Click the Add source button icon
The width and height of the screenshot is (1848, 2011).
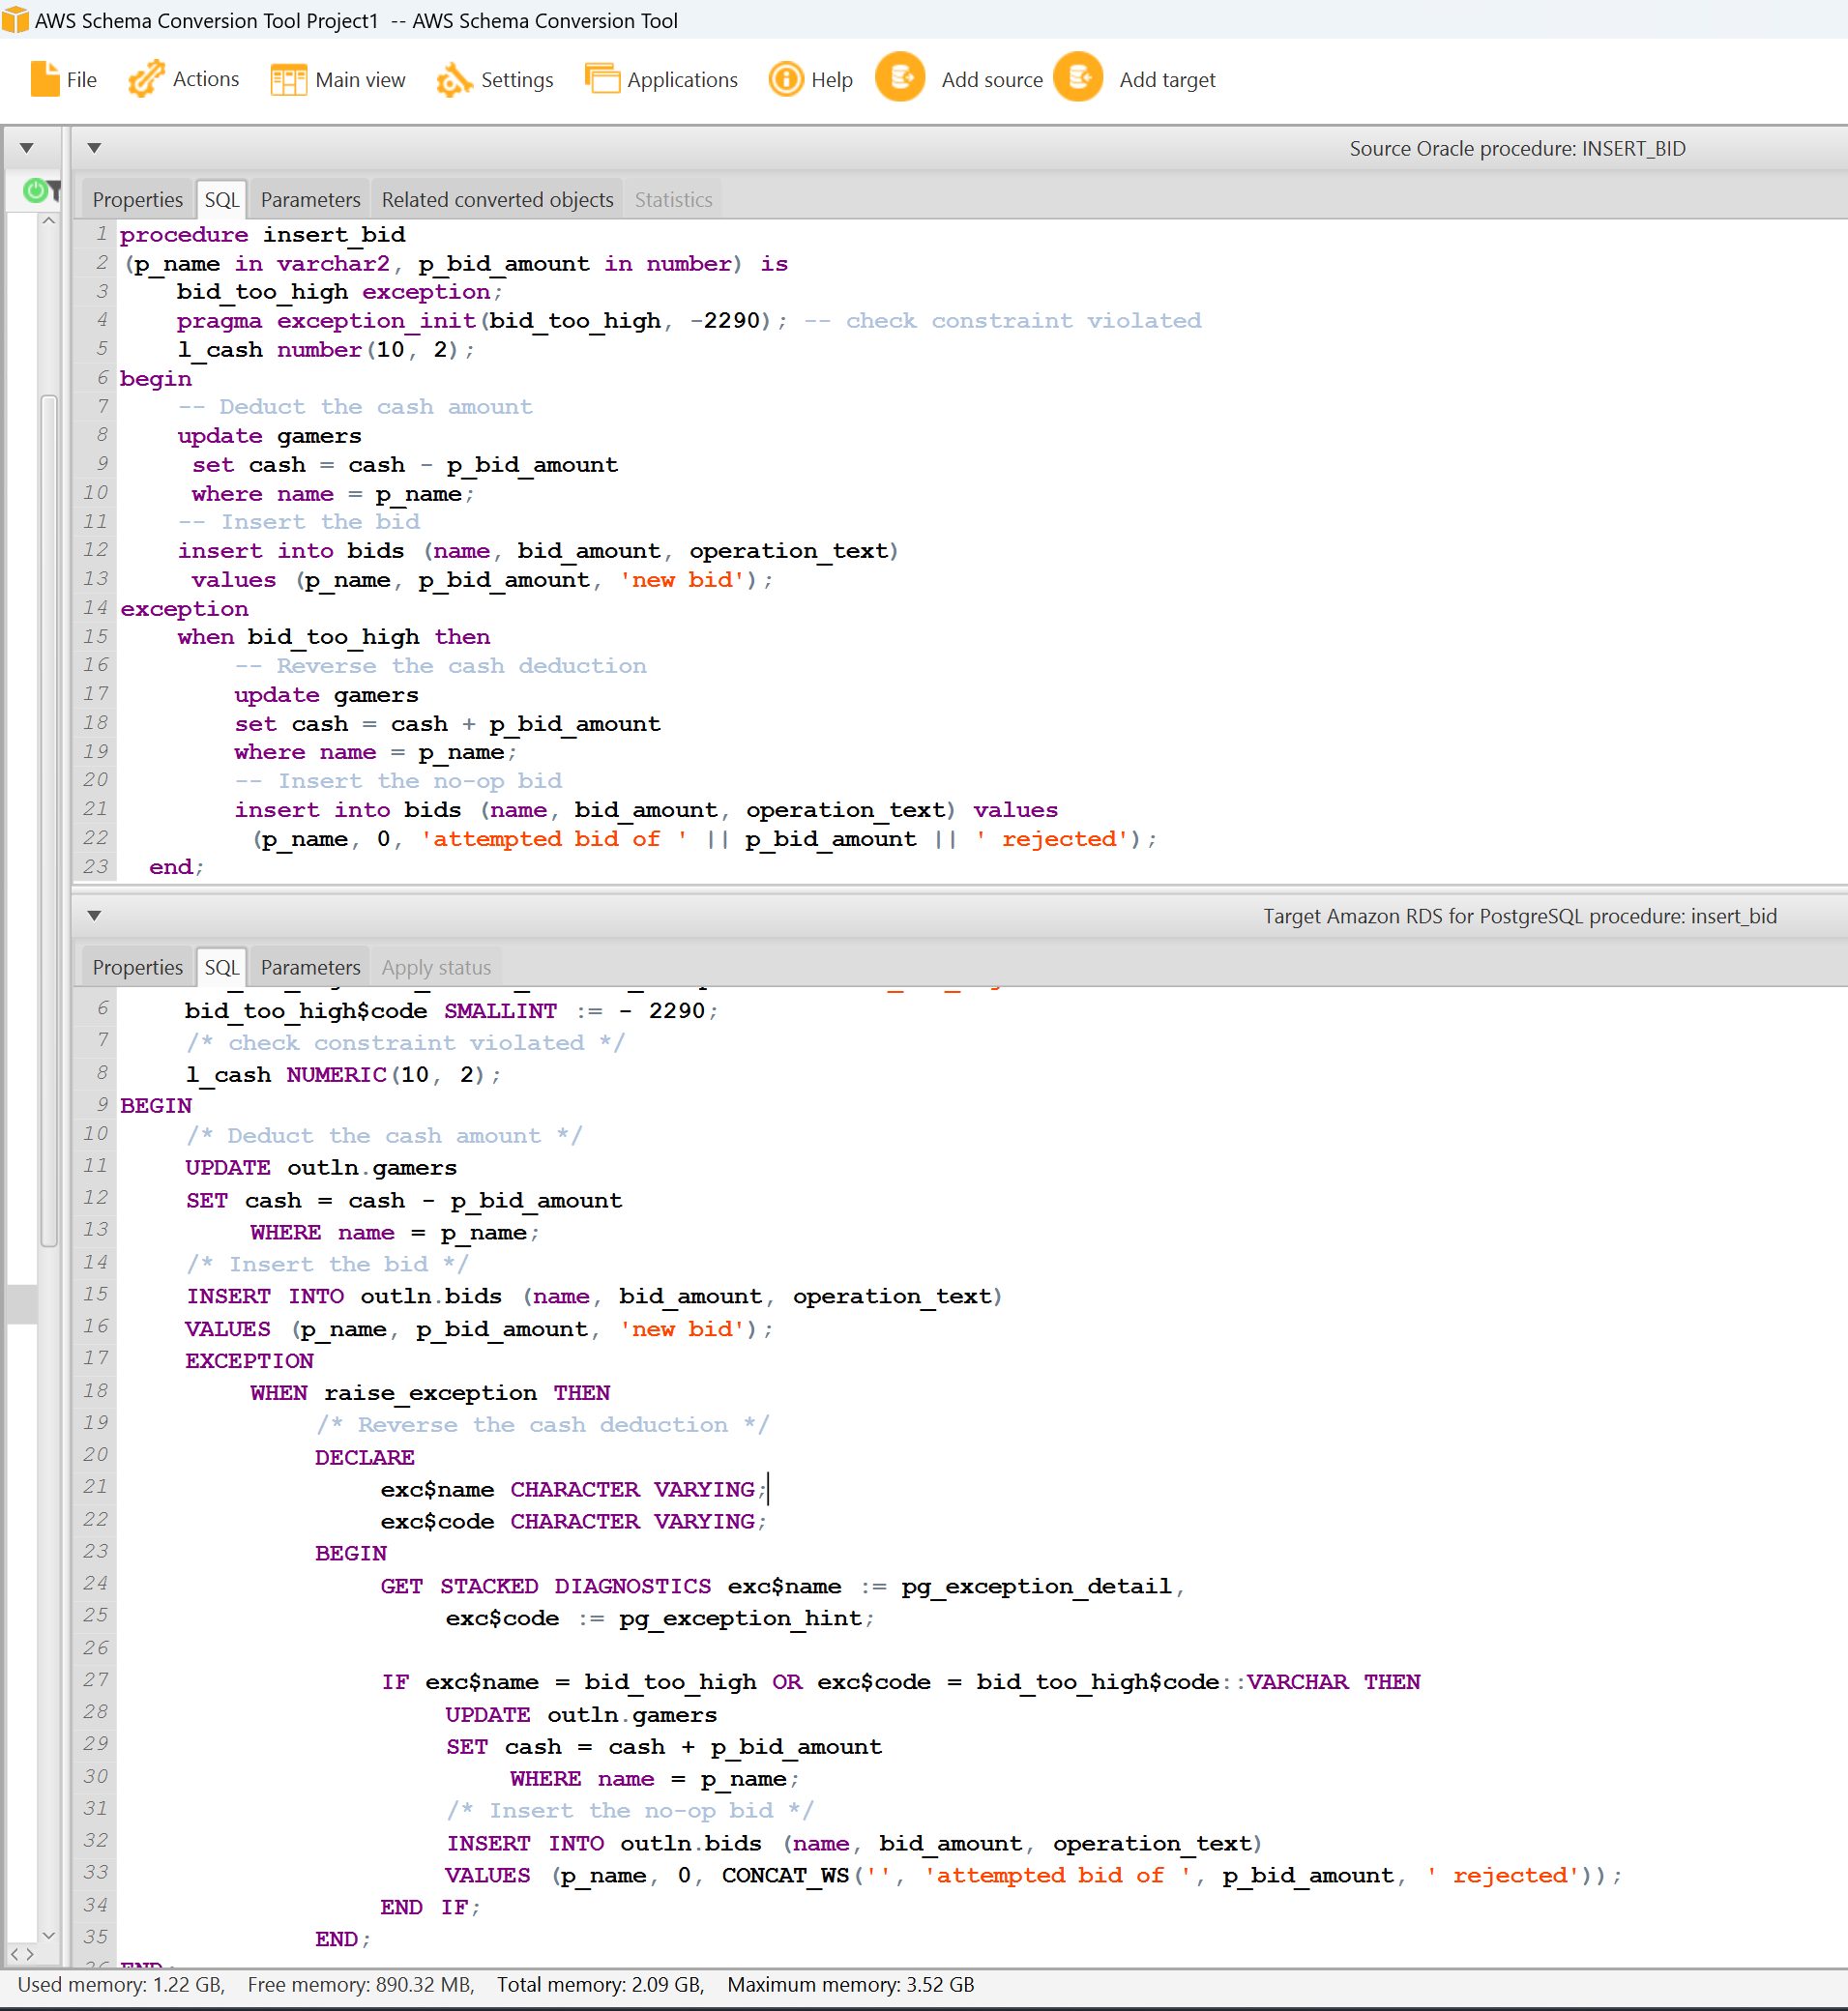900,78
